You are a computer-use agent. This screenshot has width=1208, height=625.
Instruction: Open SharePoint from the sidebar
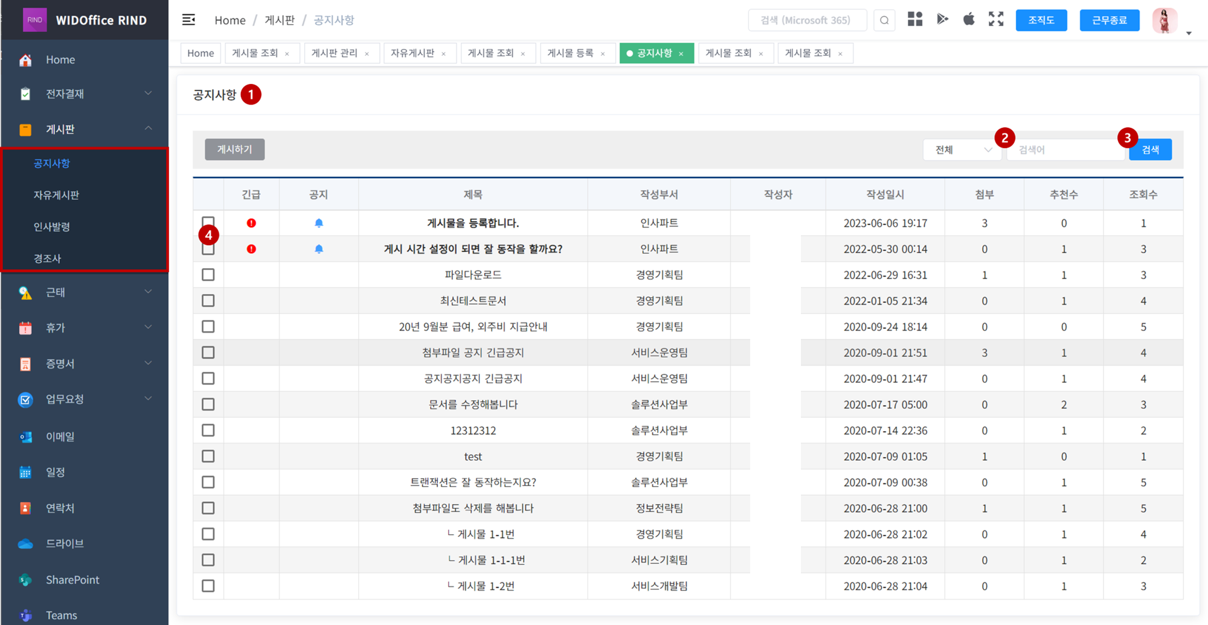coord(72,580)
